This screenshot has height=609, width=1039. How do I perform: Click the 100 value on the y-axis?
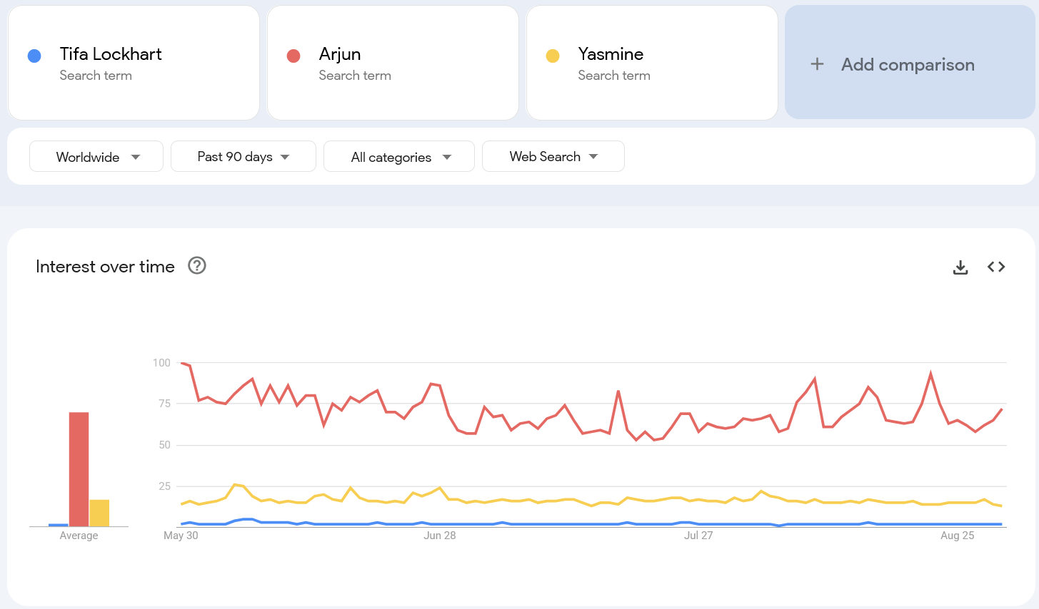click(161, 363)
